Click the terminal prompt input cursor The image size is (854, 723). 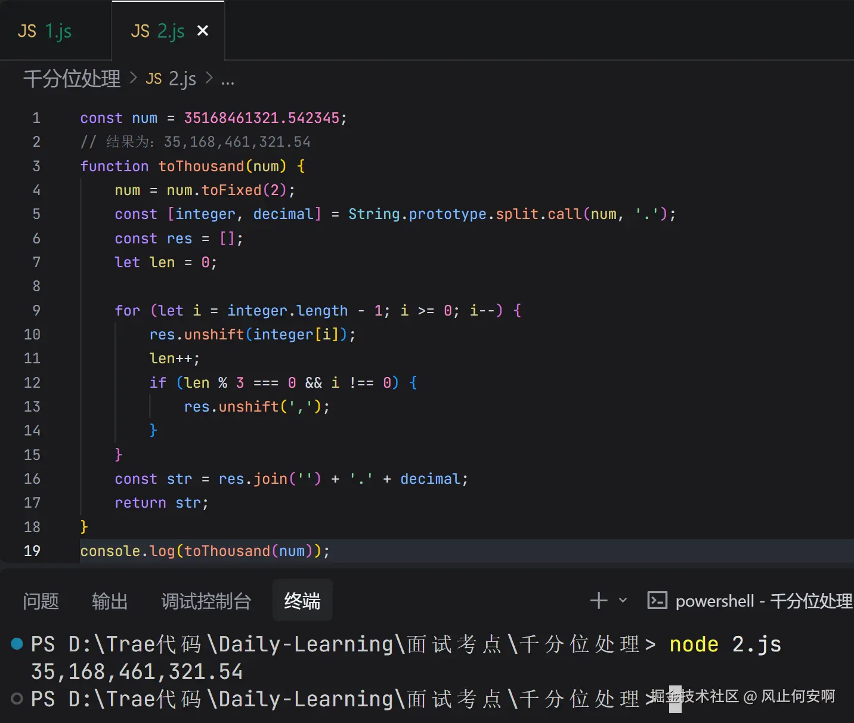(x=674, y=699)
